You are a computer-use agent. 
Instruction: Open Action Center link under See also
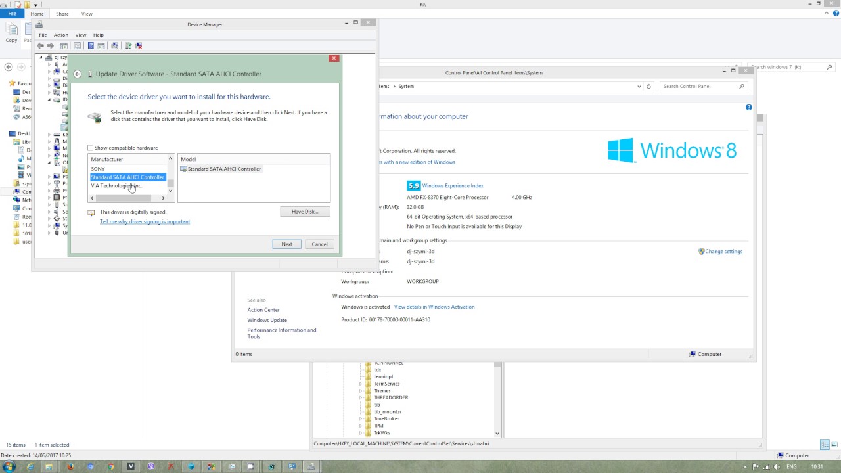coord(263,310)
